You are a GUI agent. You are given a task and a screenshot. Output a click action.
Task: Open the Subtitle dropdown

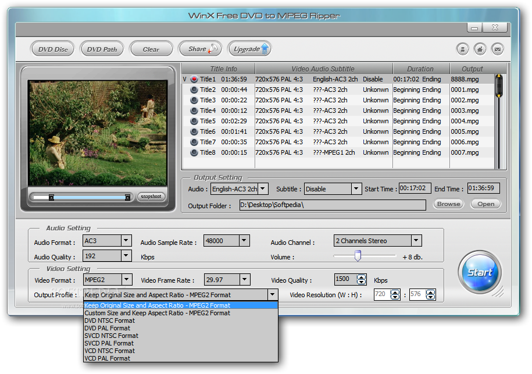coord(356,188)
